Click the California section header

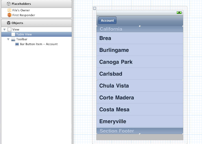tap(140, 29)
